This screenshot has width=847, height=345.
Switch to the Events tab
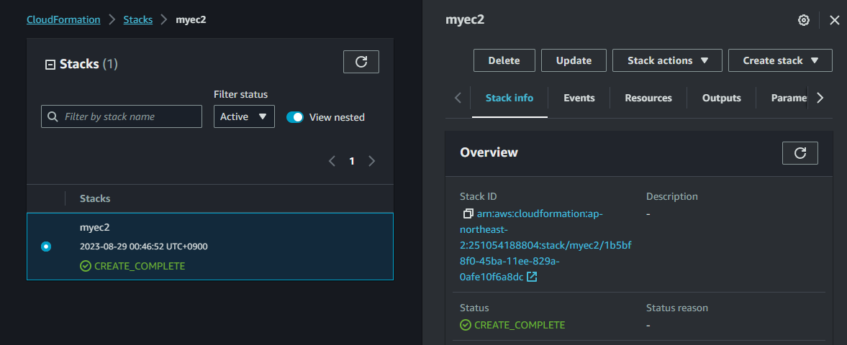[579, 98]
